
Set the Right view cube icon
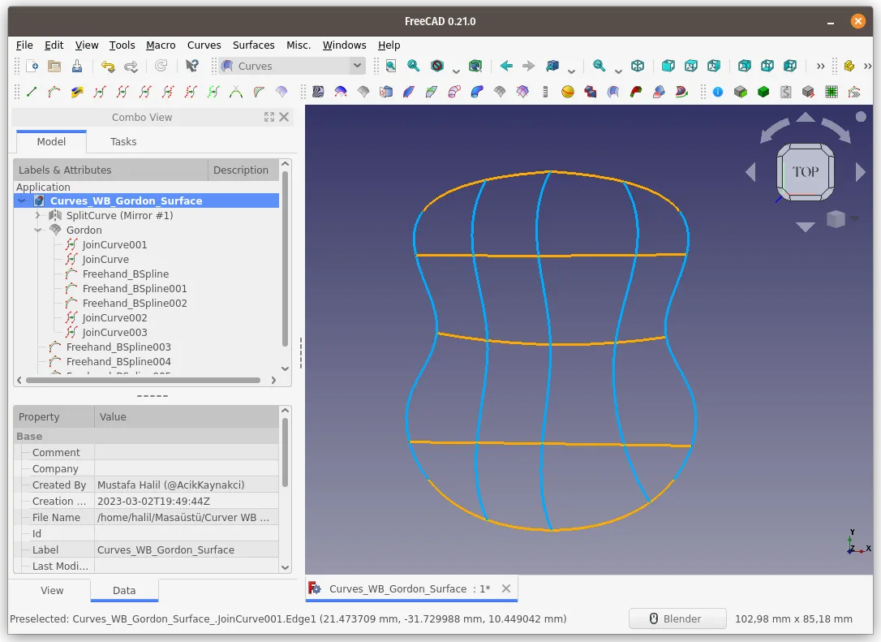tap(714, 66)
